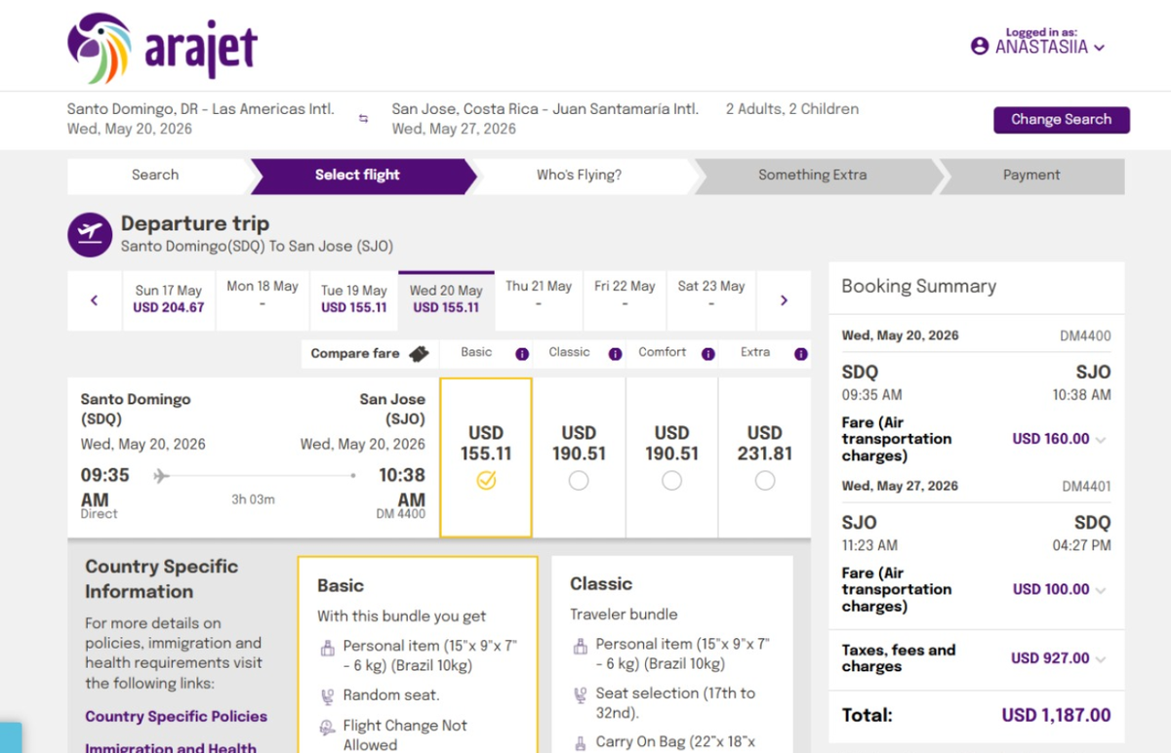The image size is (1171, 753).
Task: Show next dates with right arrow
Action: tap(784, 300)
